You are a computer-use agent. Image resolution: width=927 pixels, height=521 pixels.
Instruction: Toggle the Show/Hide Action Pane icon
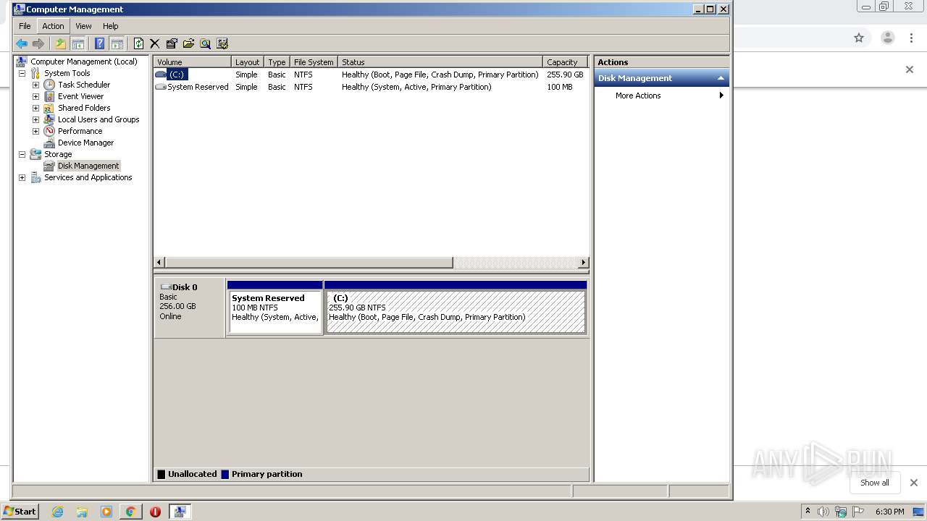pos(117,43)
